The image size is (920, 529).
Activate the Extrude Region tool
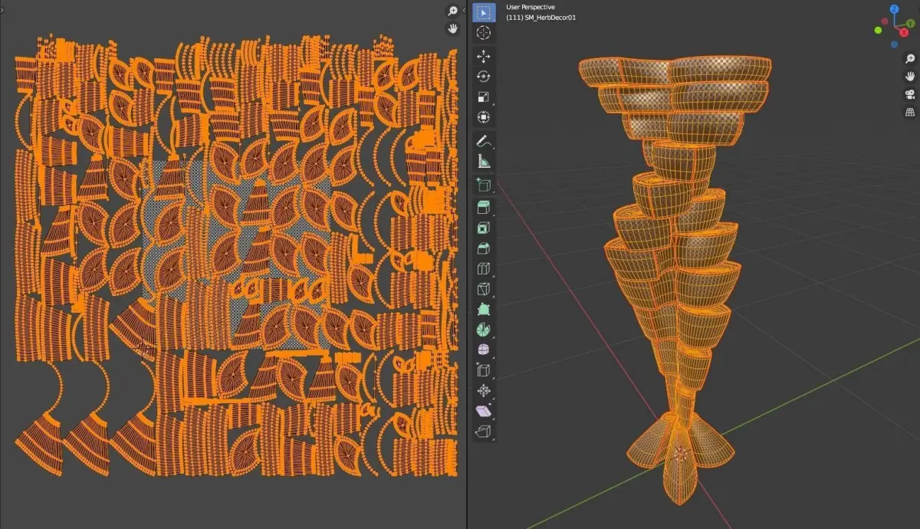[x=484, y=209]
